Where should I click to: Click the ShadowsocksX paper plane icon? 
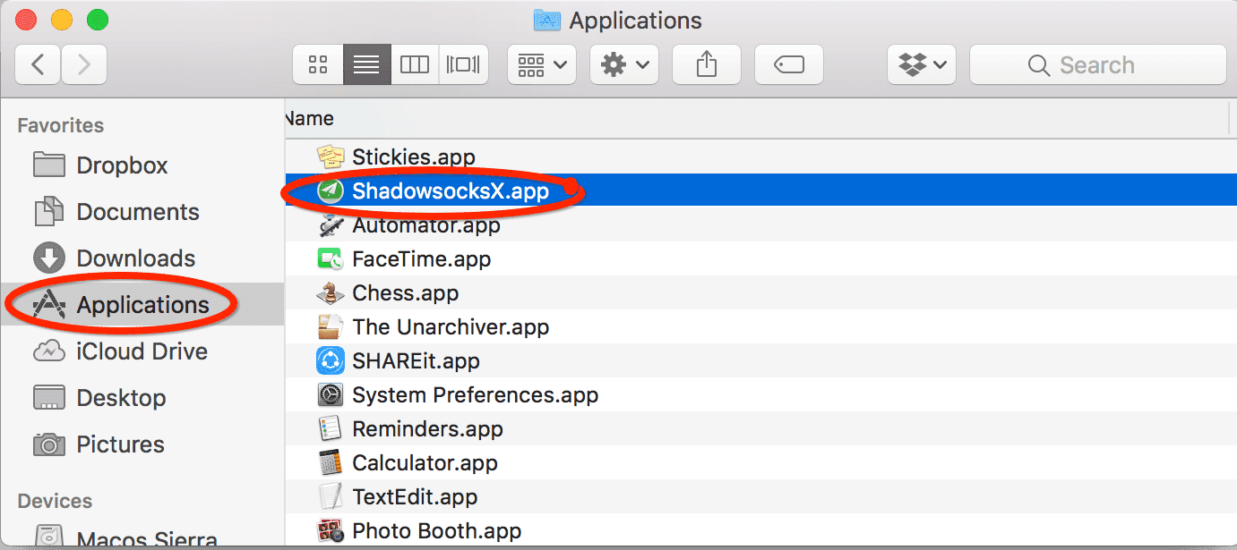[331, 190]
